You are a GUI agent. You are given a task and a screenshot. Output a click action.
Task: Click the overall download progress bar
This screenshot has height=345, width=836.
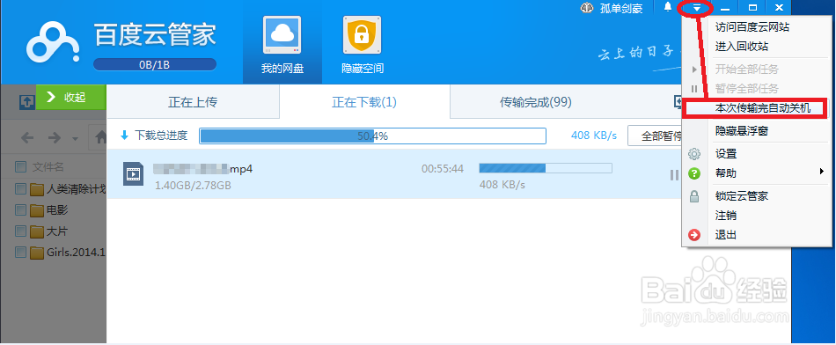point(373,136)
